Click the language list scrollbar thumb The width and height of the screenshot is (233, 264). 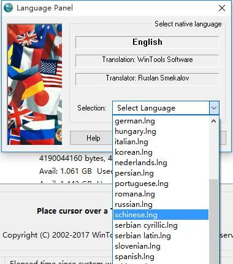(213, 222)
